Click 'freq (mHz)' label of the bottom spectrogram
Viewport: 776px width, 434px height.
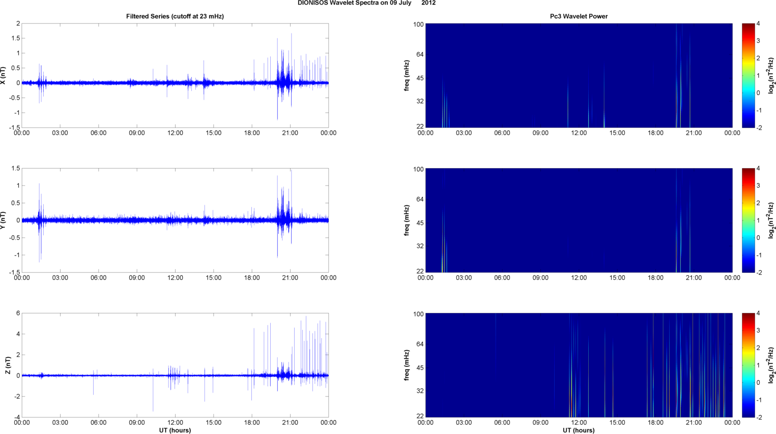coord(407,365)
